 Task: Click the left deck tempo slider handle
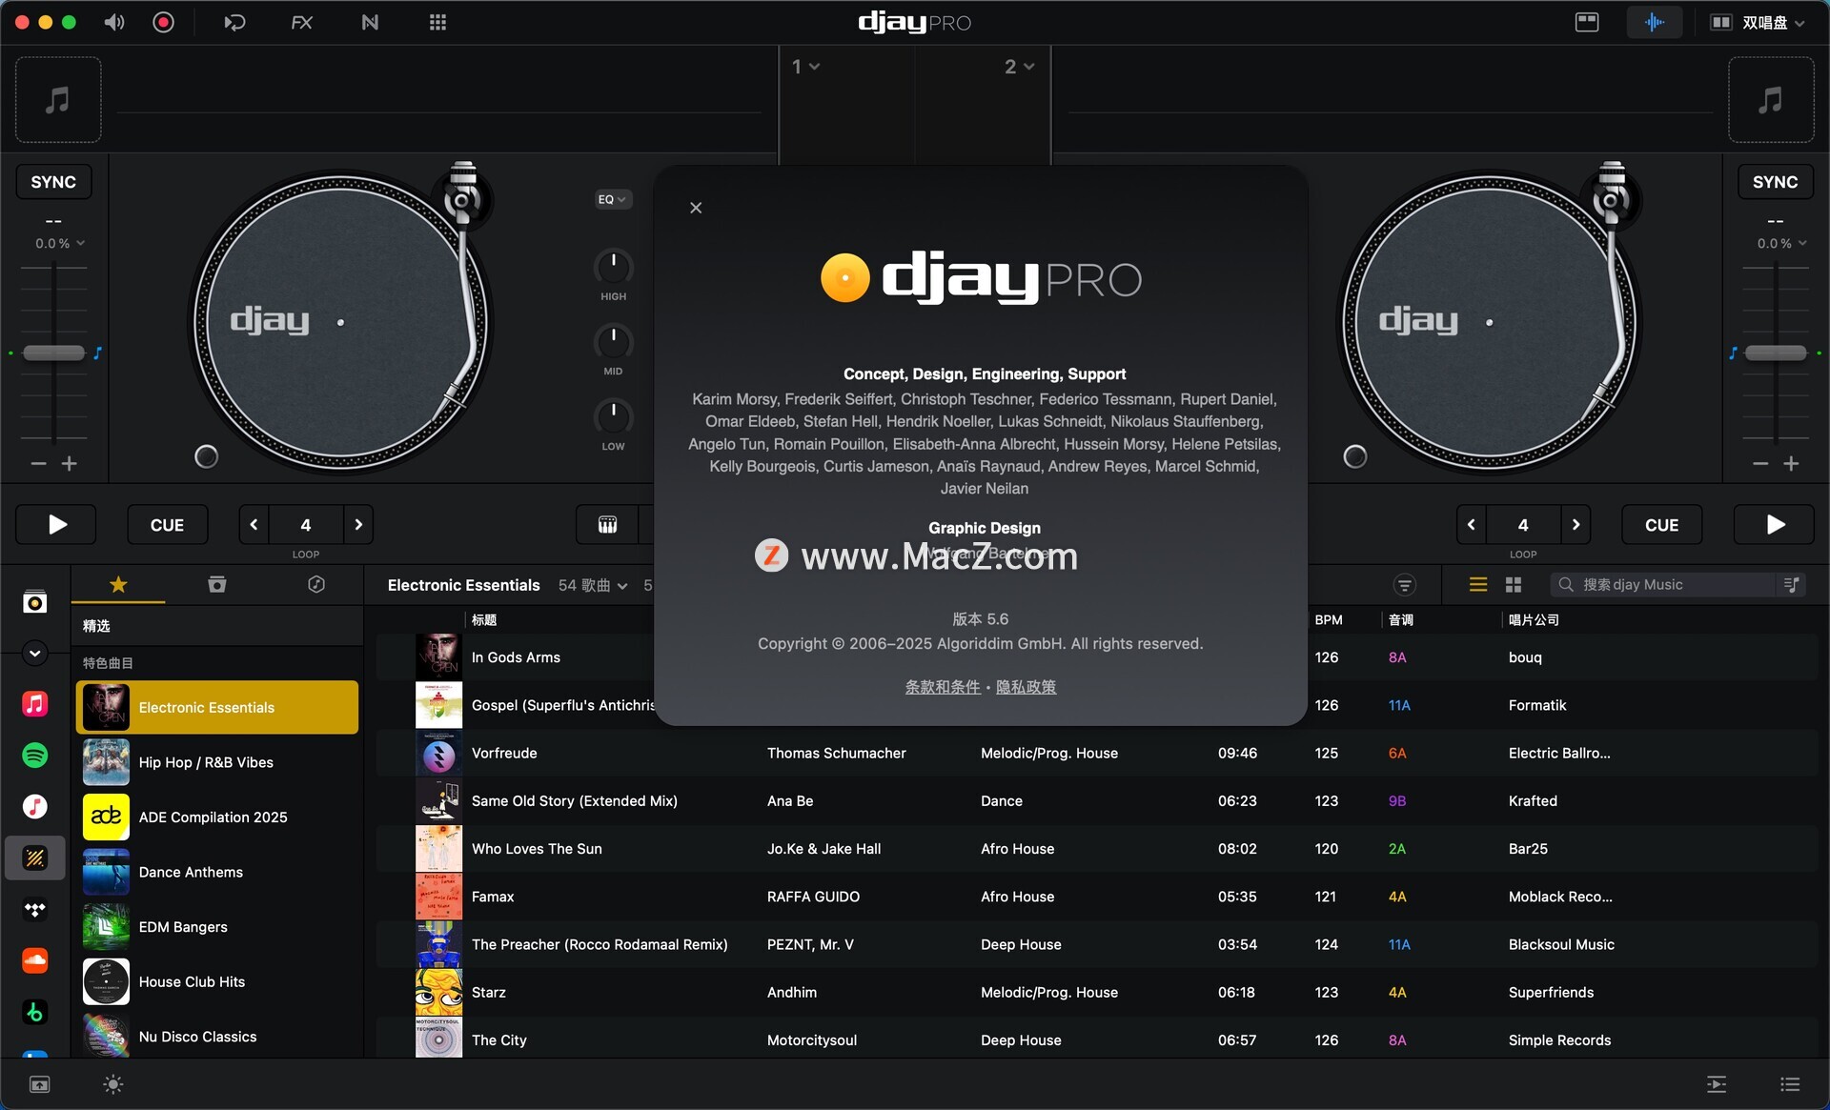[53, 353]
